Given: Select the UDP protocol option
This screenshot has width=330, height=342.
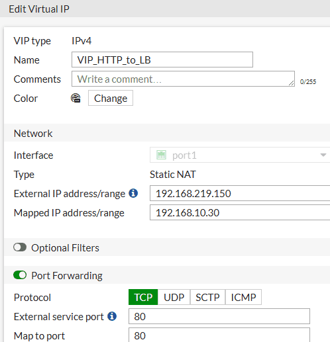Looking at the screenshot, I should [174, 297].
